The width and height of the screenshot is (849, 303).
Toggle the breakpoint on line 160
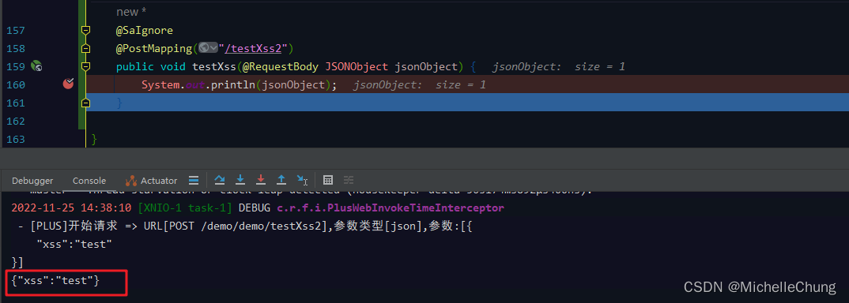68,84
